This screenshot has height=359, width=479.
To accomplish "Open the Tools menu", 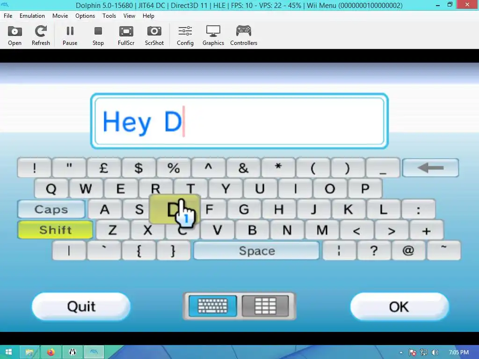I will [109, 16].
